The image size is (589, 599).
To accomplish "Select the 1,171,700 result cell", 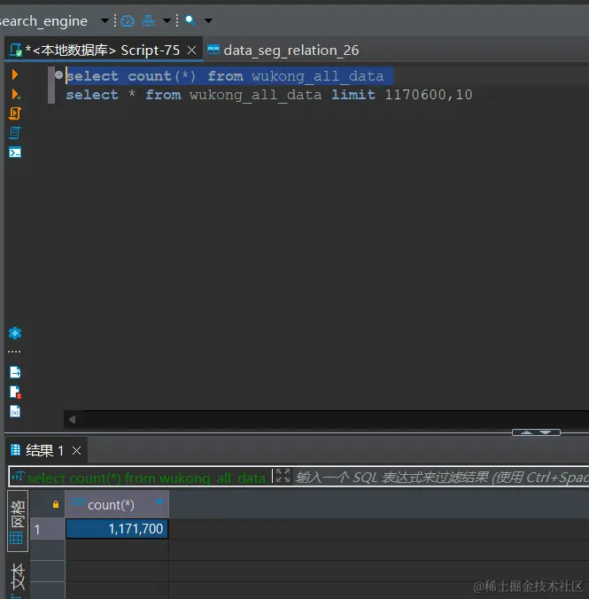I will pyautogui.click(x=117, y=529).
